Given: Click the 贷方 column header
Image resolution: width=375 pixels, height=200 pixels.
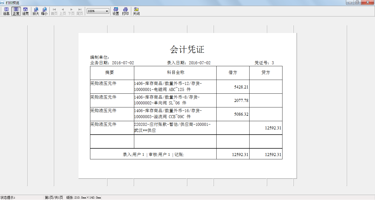Looking at the screenshot, I should click(x=266, y=73).
